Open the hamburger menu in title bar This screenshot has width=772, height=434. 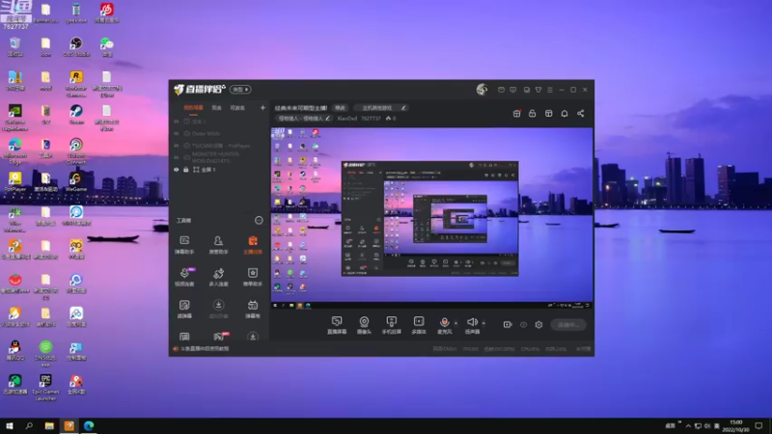[550, 90]
